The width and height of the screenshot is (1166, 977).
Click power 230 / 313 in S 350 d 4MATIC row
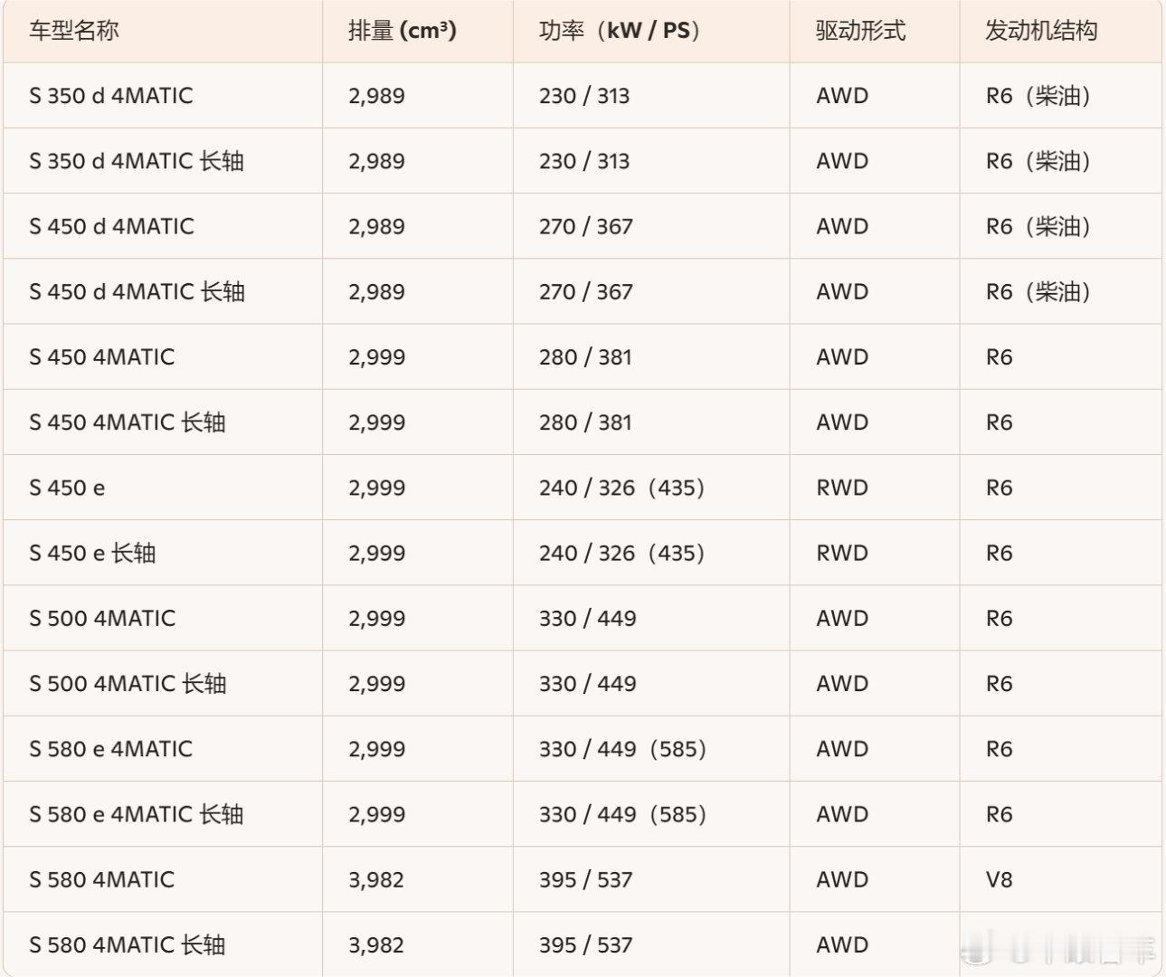click(584, 96)
